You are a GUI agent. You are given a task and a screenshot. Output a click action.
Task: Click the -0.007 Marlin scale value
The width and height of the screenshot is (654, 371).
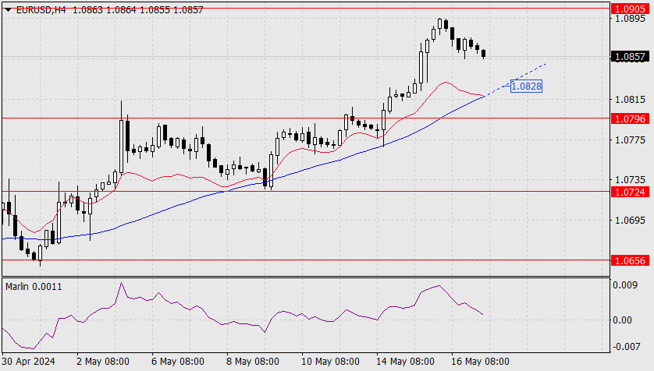(625, 346)
